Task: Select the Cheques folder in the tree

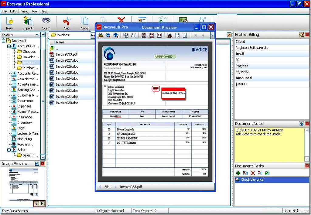Action: coord(29,52)
